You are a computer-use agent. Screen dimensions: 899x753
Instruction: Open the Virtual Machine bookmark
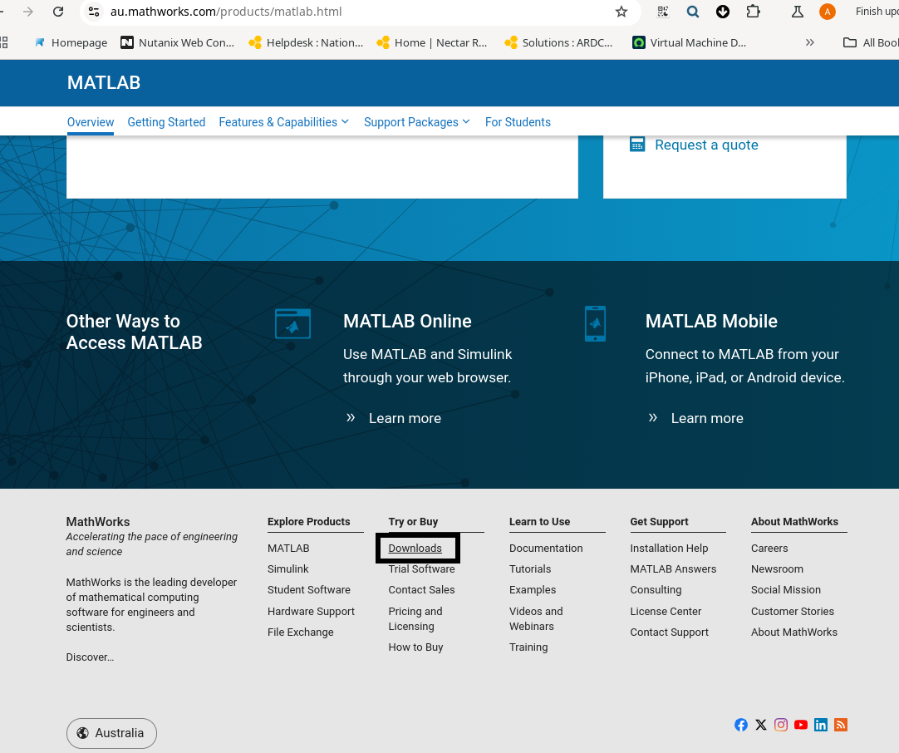(689, 42)
